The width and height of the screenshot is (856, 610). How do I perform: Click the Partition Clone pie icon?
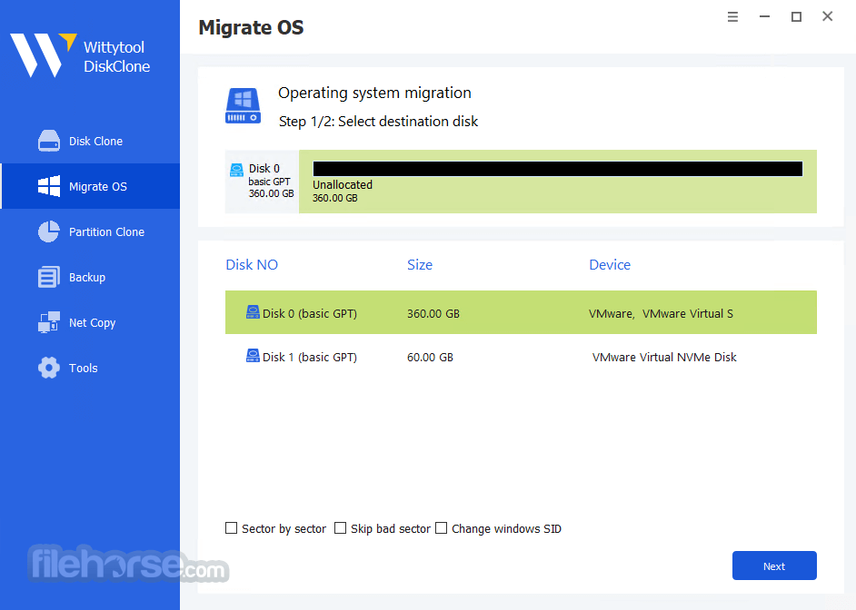[x=48, y=231]
